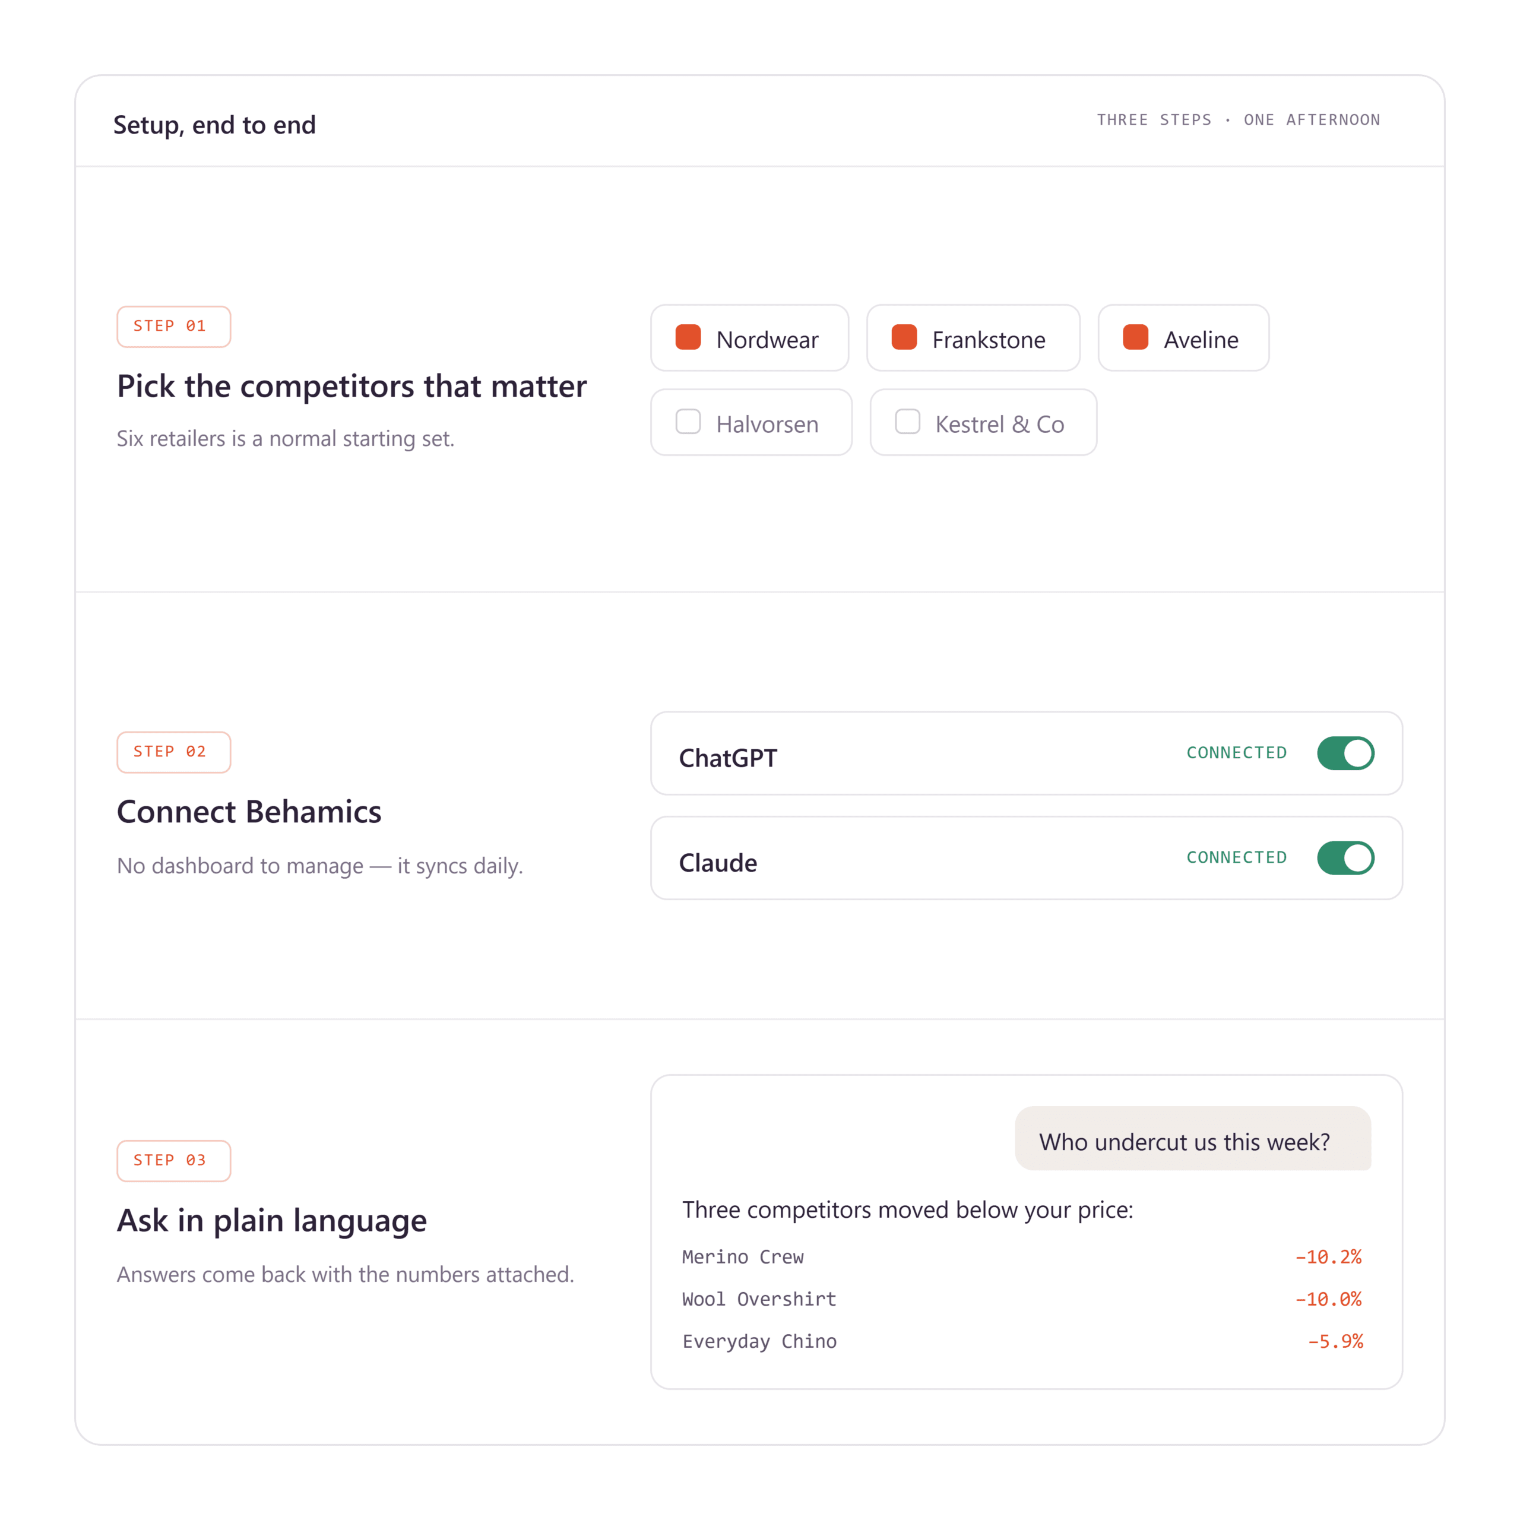Uncheck the Nordwear competitor checkbox

[x=688, y=337]
